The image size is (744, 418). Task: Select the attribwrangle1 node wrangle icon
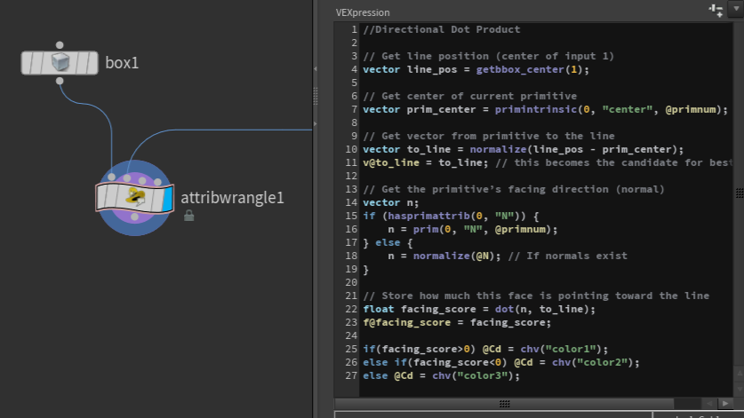pyautogui.click(x=135, y=197)
